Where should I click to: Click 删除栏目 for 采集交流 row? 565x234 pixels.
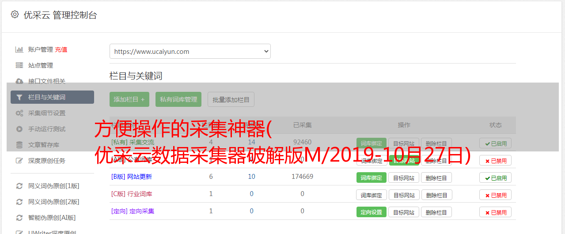click(x=436, y=143)
